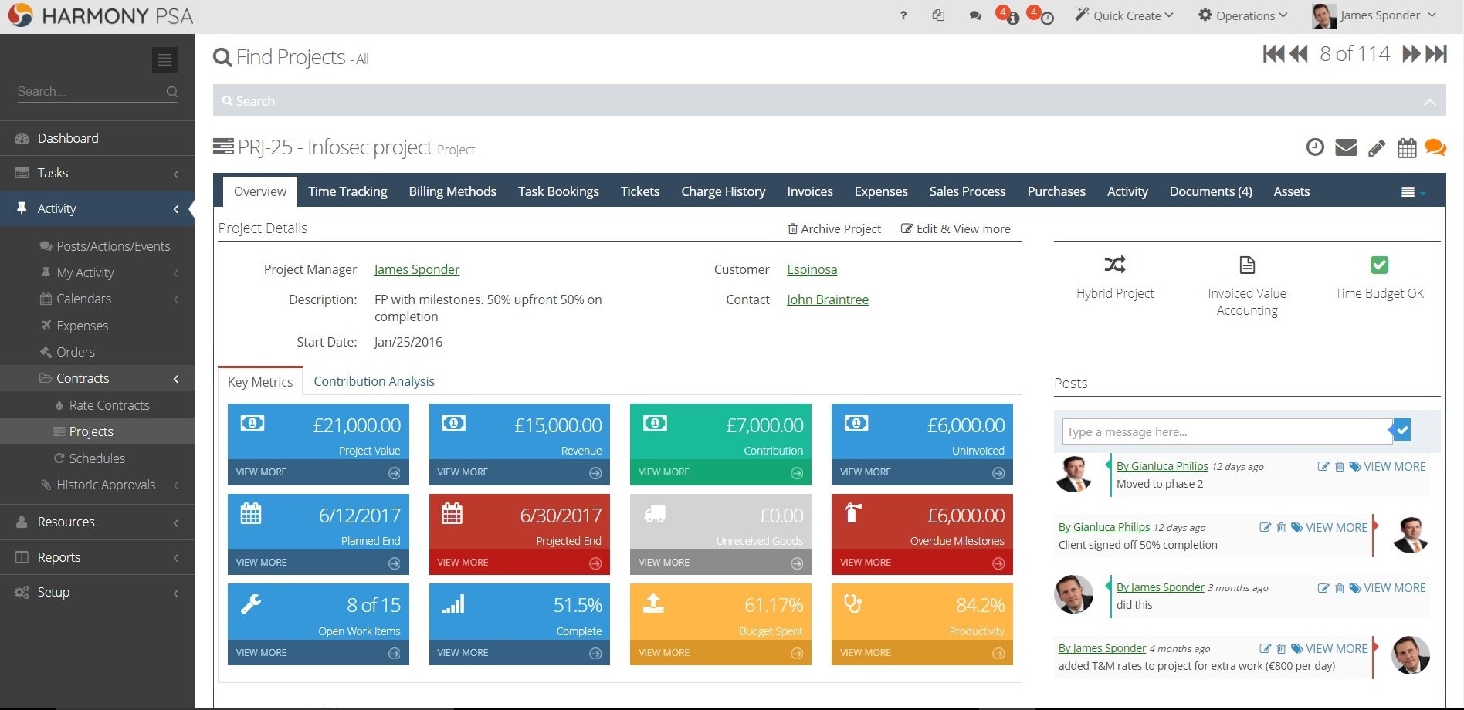Open the calendar icon in project header

pos(1407,148)
